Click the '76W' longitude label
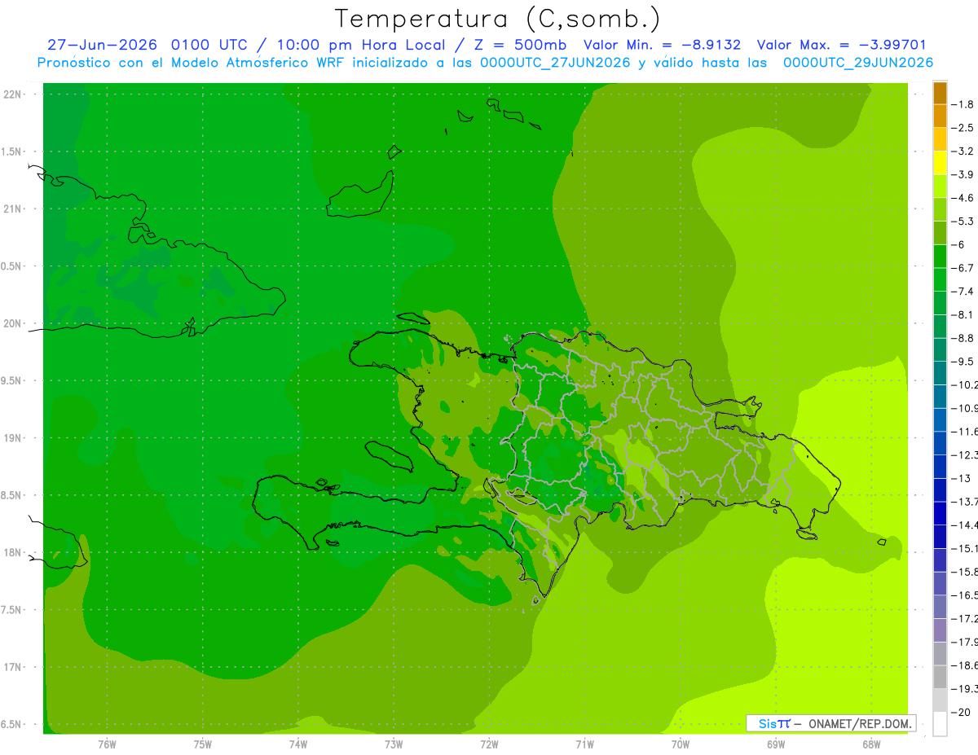The width and height of the screenshot is (978, 755). (107, 744)
